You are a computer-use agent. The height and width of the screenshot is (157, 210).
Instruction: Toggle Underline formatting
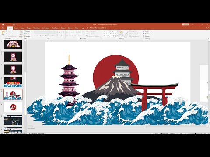click(x=40, y=35)
